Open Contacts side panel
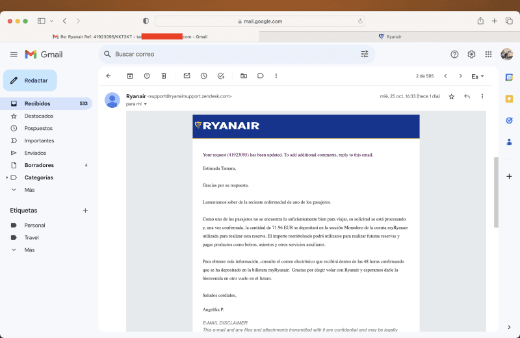This screenshot has height=338, width=520. coord(509,142)
